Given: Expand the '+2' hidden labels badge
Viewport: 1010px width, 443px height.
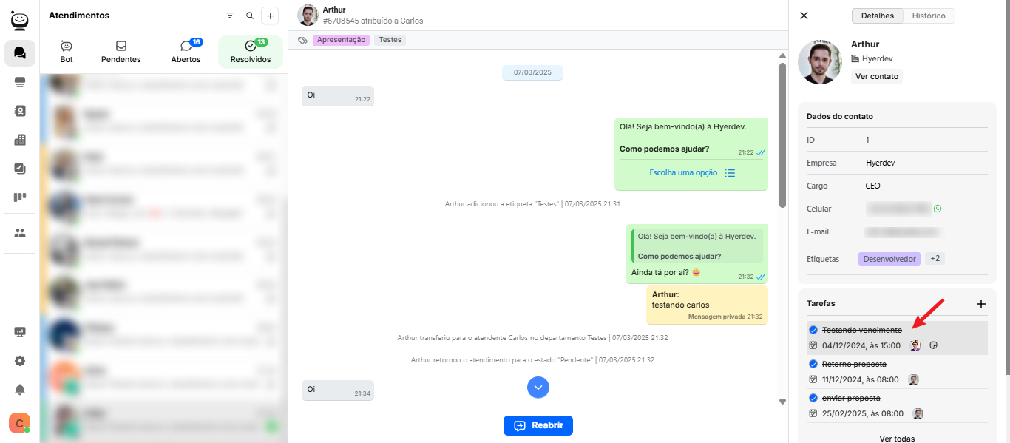Looking at the screenshot, I should 935,259.
